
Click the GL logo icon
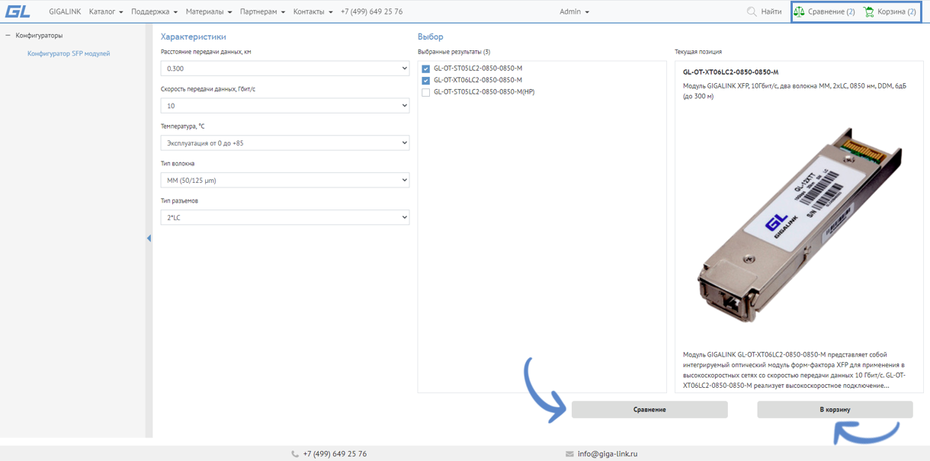(x=18, y=11)
